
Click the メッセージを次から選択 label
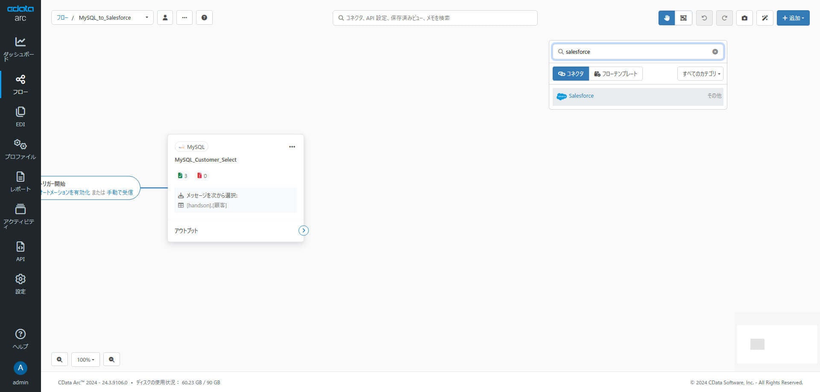tap(212, 195)
